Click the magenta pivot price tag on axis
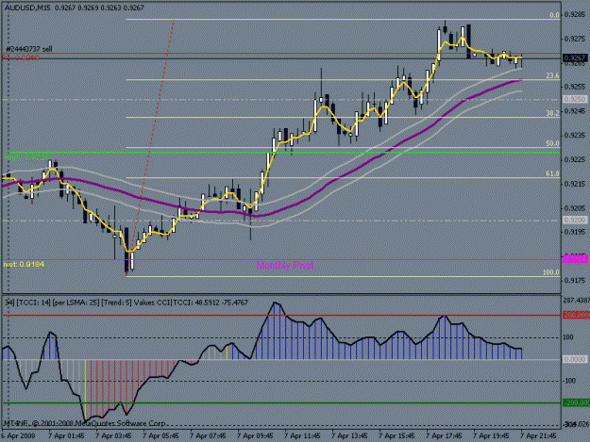Screen dimensions: 590x442 (575, 259)
